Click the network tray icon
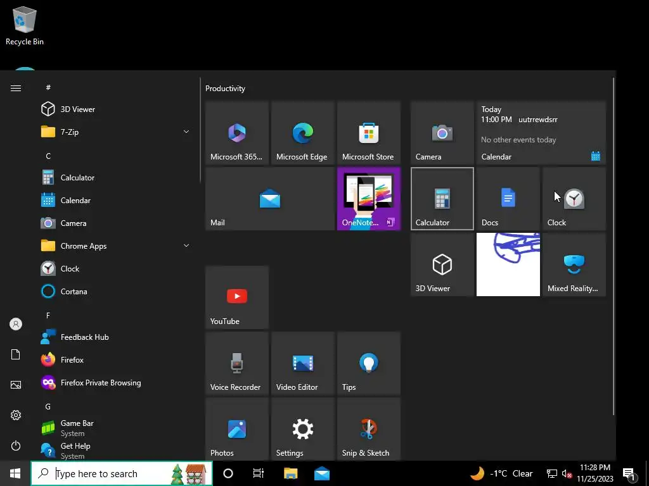The height and width of the screenshot is (486, 649). pos(552,473)
